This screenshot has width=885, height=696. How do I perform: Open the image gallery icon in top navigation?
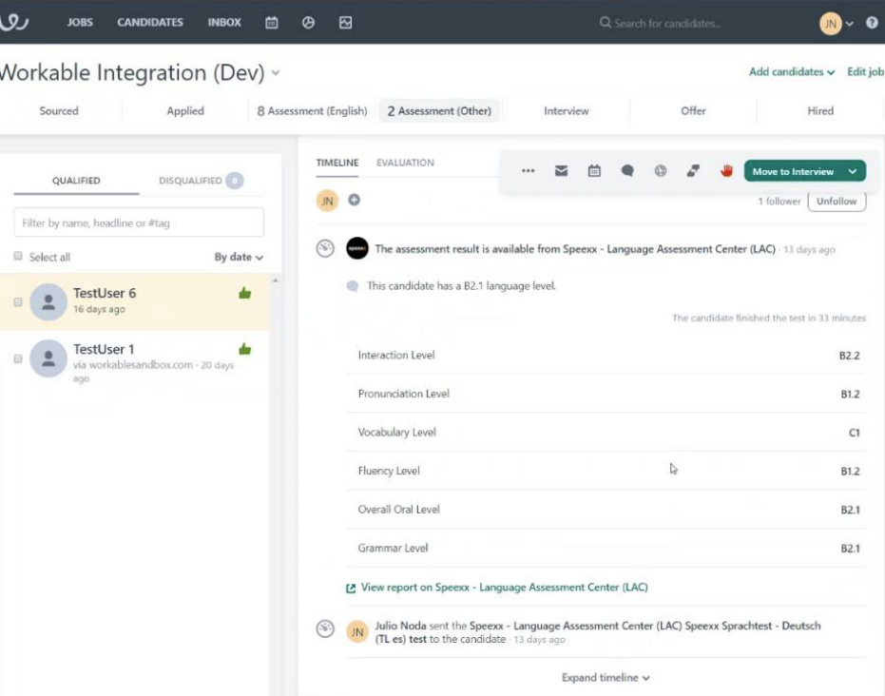(x=345, y=23)
